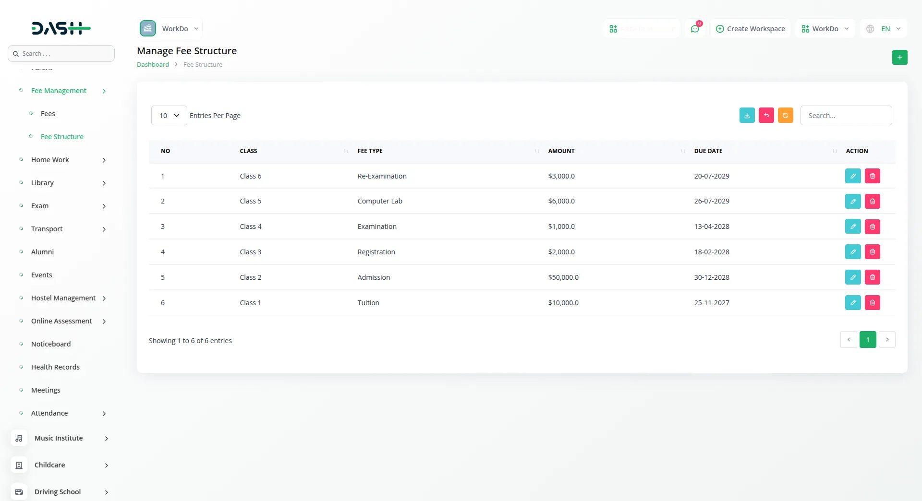Delete the Class 1 Tuition fee

(873, 303)
